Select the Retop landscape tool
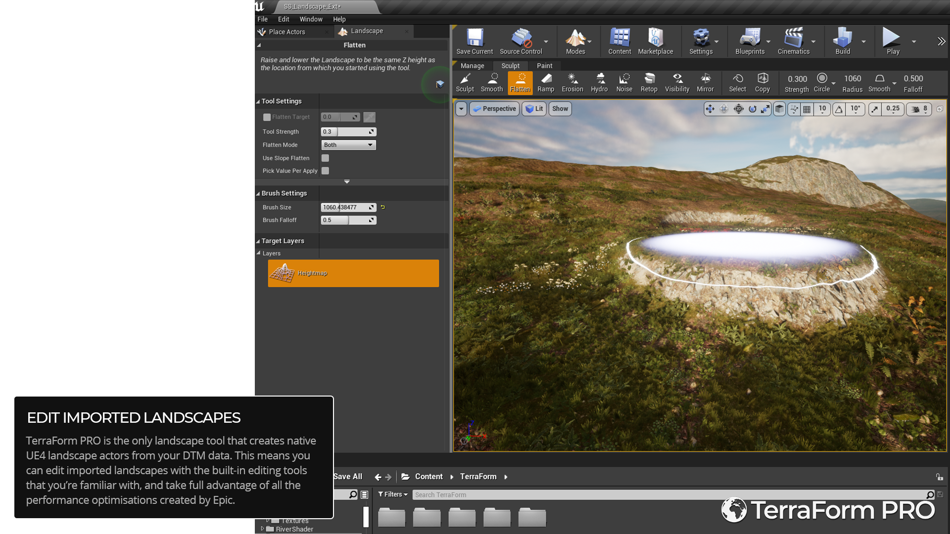The width and height of the screenshot is (950, 534). point(649,83)
